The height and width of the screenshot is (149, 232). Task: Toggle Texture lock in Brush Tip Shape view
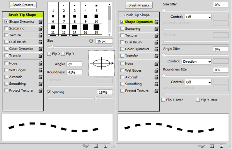click(x=40, y=35)
